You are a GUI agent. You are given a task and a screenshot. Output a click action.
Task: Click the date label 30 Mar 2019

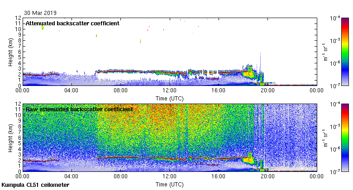tap(40, 13)
